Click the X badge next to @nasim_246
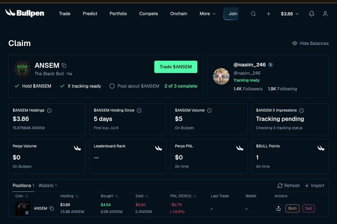Viewport: 337px width, 224px height. [x=271, y=64]
